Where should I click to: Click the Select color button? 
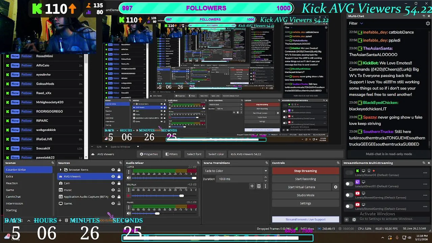[216, 154]
